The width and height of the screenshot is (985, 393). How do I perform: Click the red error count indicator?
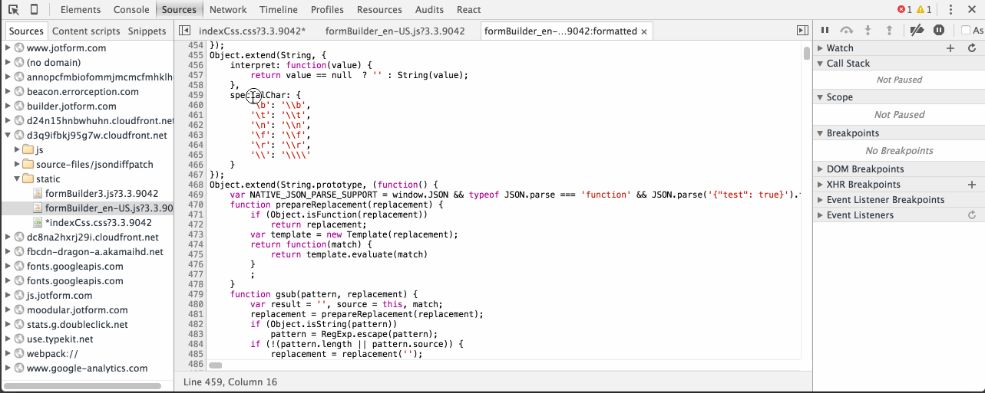(904, 10)
